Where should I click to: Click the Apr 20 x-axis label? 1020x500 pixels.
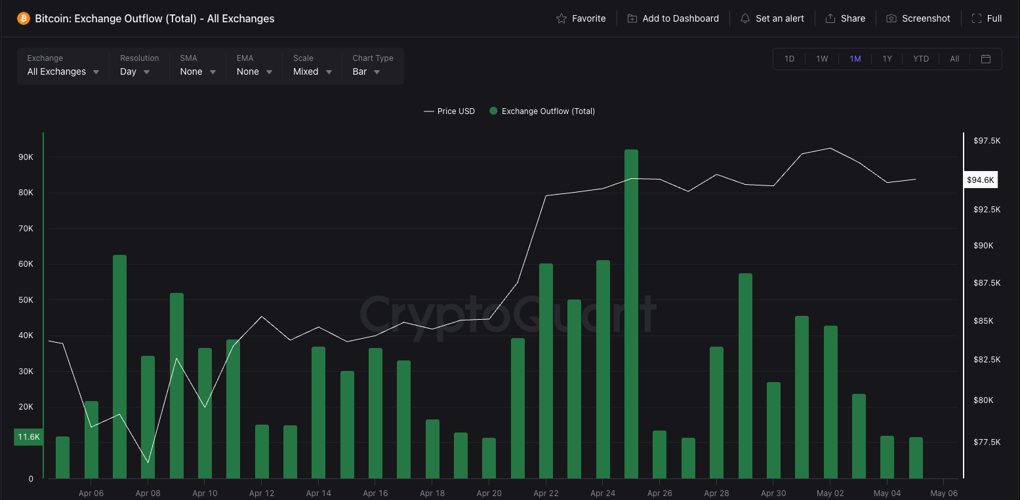489,493
